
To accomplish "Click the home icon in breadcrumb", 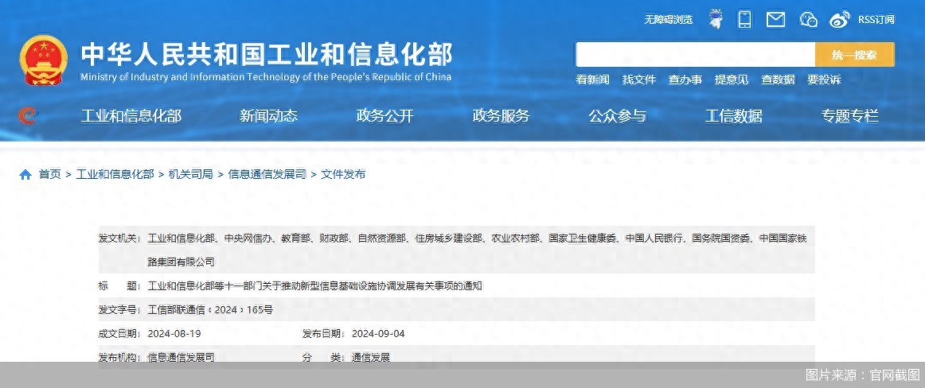I will [x=25, y=174].
